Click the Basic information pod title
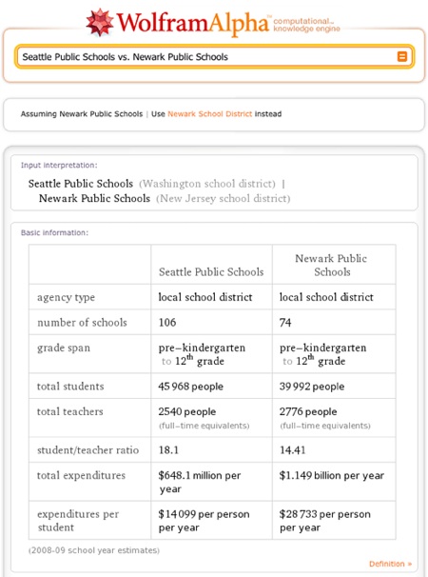428x577 pixels. [54, 232]
